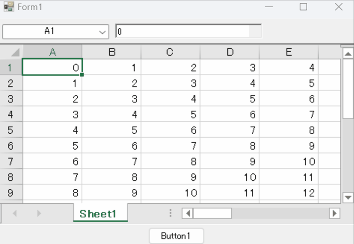
Task: Click the previous sheet navigation arrow
Action: pos(15,213)
